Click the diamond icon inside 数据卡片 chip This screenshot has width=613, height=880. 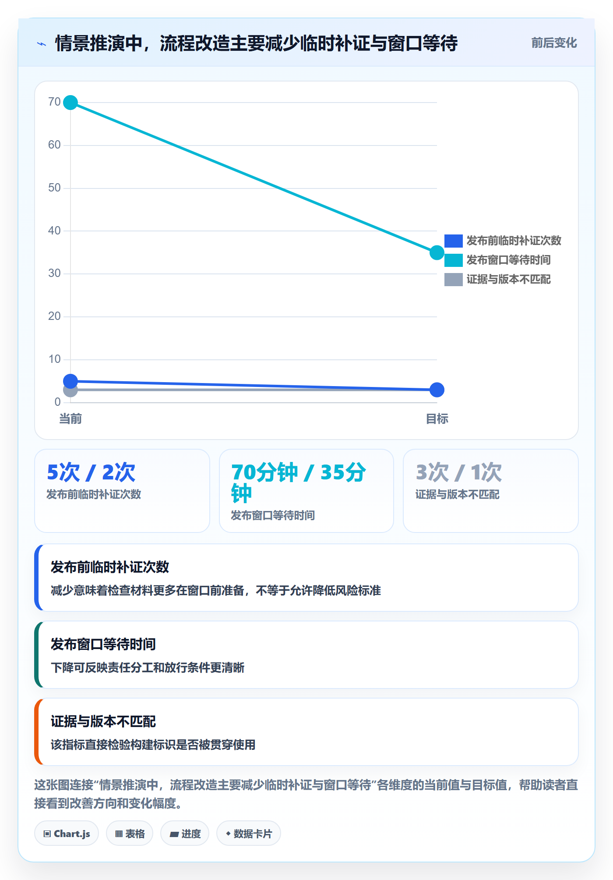tap(228, 833)
